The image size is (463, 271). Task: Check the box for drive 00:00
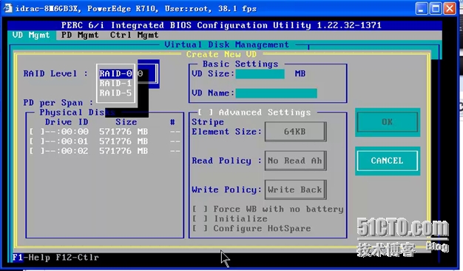[37, 132]
